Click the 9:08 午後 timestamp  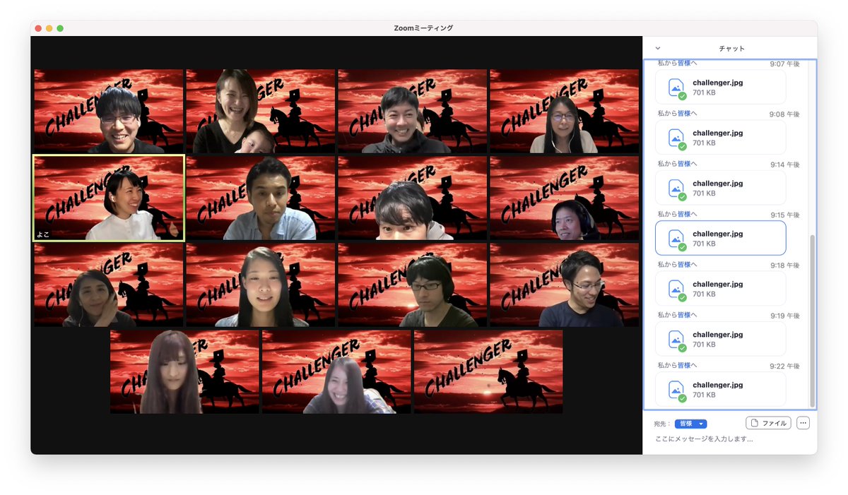pos(785,114)
